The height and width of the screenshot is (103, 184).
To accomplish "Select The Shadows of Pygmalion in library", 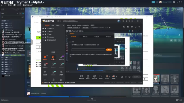I will (12, 53).
